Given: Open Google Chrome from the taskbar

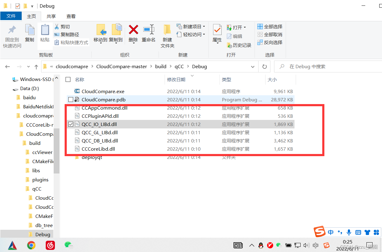Looking at the screenshot, I should pos(31,245).
